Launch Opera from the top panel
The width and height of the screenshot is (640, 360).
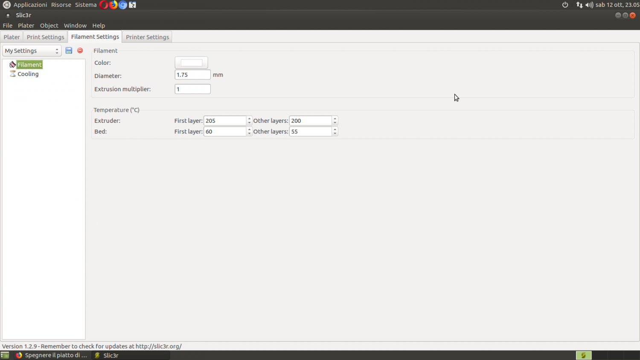coord(104,5)
